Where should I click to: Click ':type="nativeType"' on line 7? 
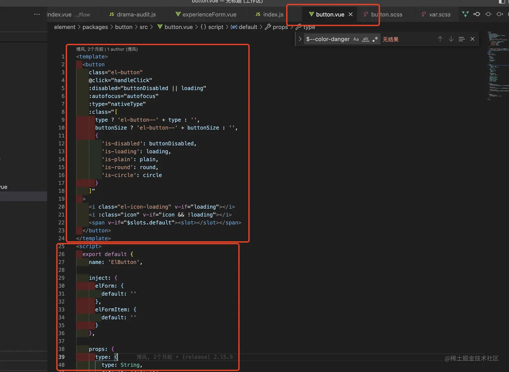coord(117,104)
